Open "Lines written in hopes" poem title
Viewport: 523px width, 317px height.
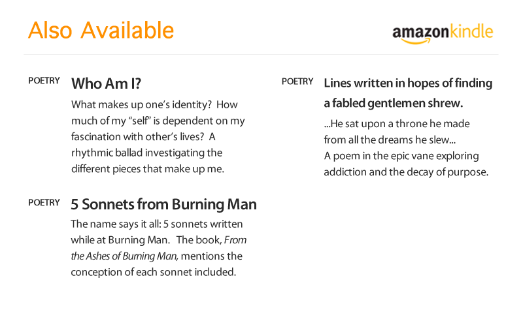[x=408, y=83]
